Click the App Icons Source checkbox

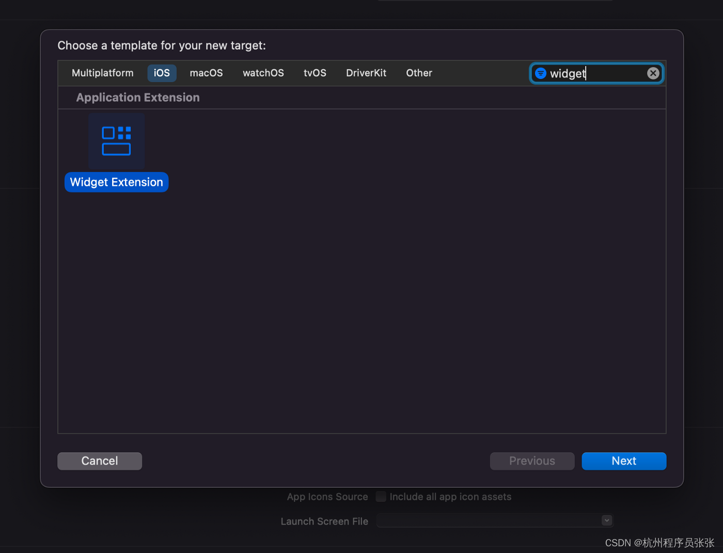[381, 496]
